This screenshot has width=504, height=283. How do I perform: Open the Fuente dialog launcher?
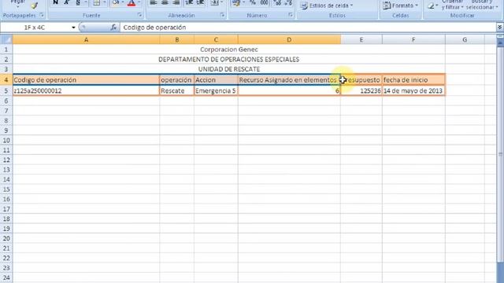(x=139, y=15)
